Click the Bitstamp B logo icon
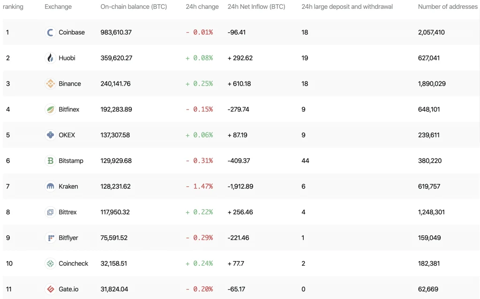Screen dimensions: 480x299 pyautogui.click(x=50, y=161)
